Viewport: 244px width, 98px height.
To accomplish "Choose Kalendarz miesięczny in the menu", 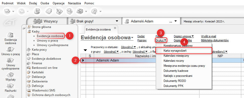I will click(x=184, y=55).
